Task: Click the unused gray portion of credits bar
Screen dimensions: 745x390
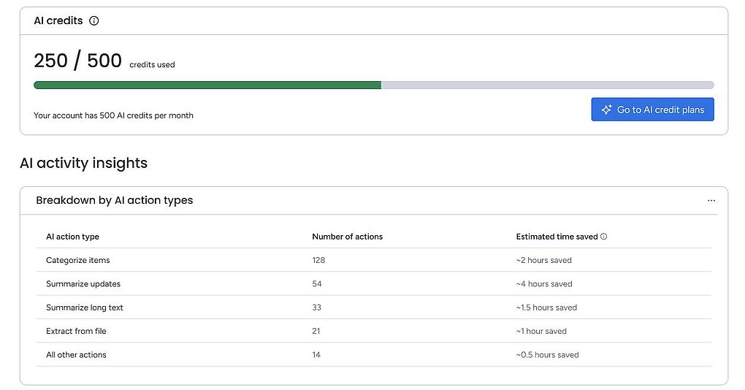Action: point(547,85)
